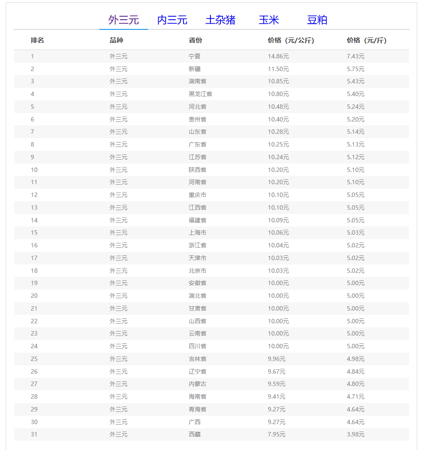Click the 14.86元 price cell
This screenshot has width=426, height=450.
pos(278,56)
